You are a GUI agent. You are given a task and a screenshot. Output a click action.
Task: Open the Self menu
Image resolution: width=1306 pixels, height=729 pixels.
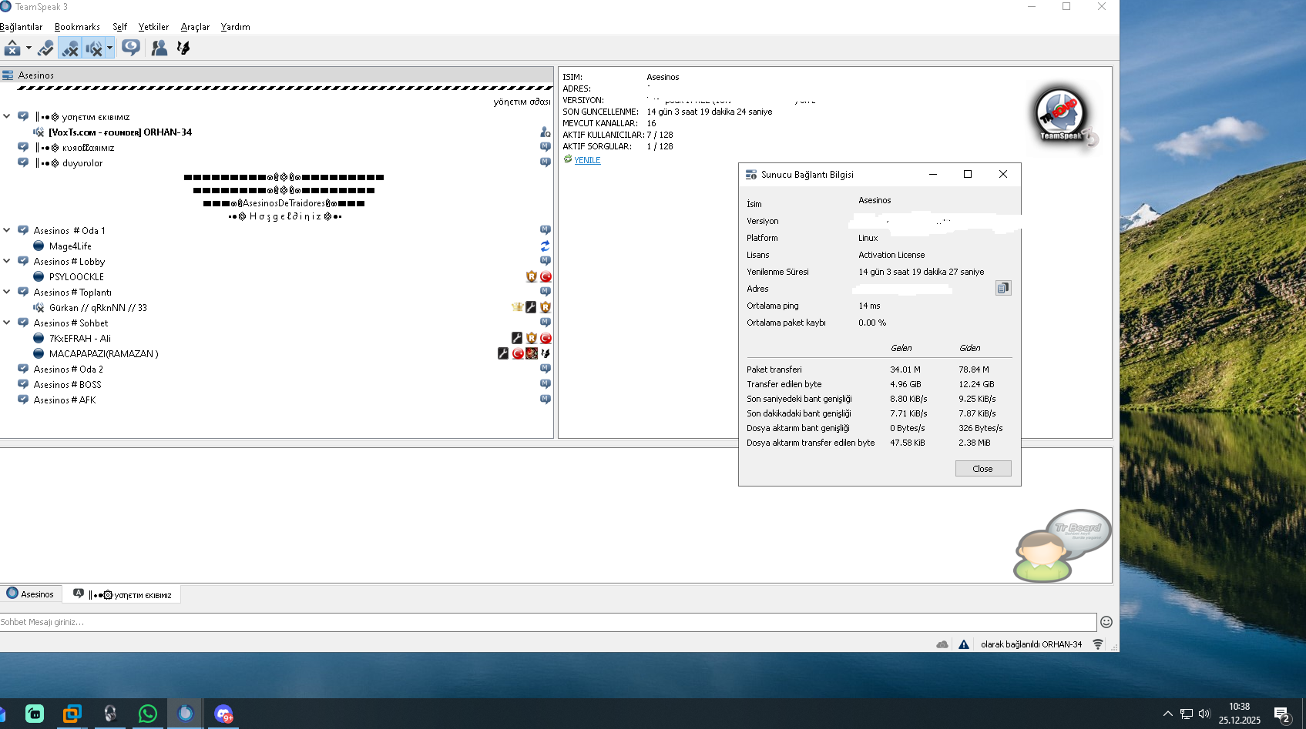119,27
